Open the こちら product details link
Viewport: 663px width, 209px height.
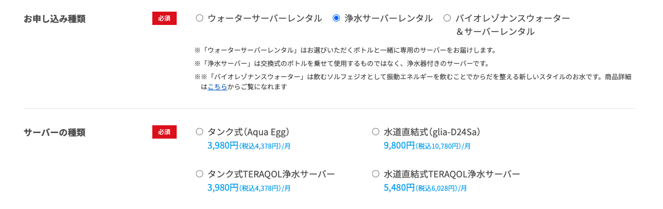click(x=217, y=86)
